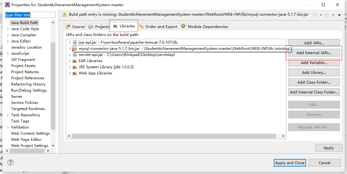Screen dimensions: 347x174
Task: Select Targeted Runtimes in sidebar
Action: point(28,109)
